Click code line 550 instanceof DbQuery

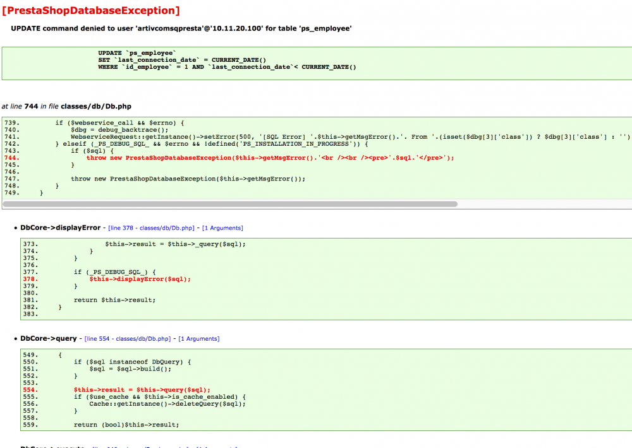tap(133, 362)
